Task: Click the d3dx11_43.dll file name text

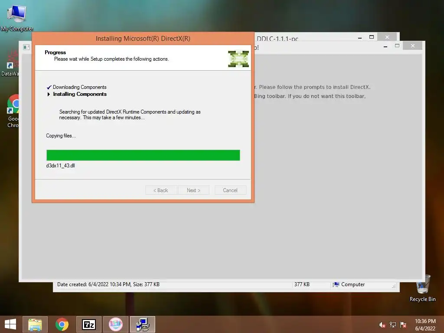Action: pos(61,166)
